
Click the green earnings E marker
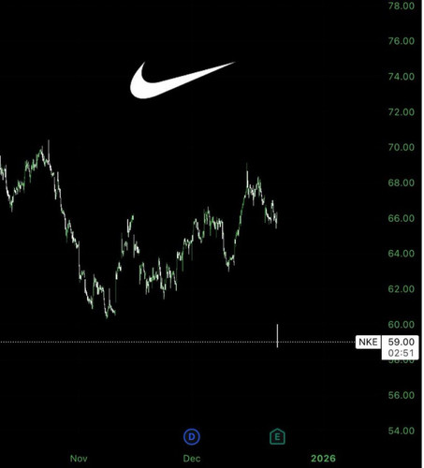pos(277,436)
